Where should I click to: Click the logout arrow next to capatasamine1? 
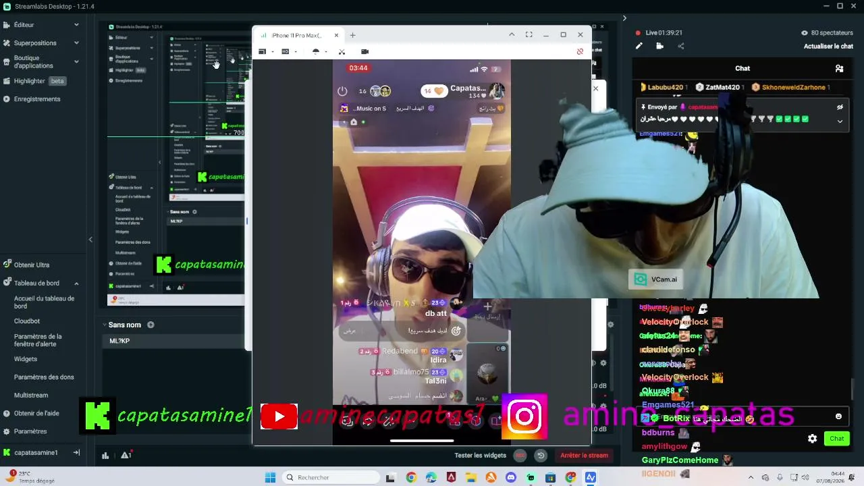76,453
